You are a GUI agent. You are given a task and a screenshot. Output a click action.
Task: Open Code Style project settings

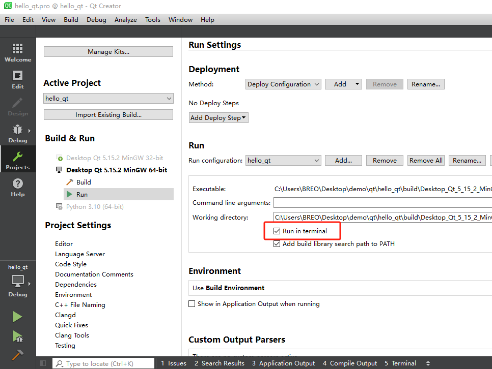tap(71, 264)
